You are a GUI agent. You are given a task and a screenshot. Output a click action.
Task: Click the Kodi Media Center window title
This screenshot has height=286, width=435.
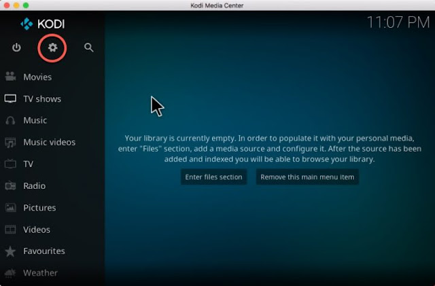pos(217,5)
